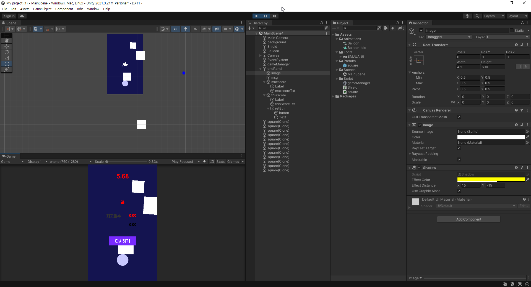Expand the Canvas object in Hierarchy
Viewport: 531px width, 287px height.
[x=261, y=56]
